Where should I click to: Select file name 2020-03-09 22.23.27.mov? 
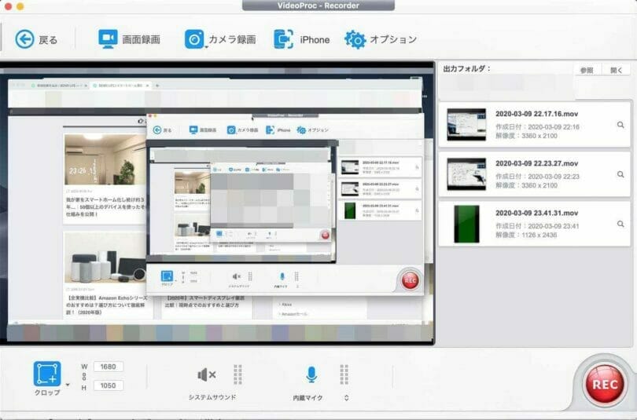[x=536, y=163]
